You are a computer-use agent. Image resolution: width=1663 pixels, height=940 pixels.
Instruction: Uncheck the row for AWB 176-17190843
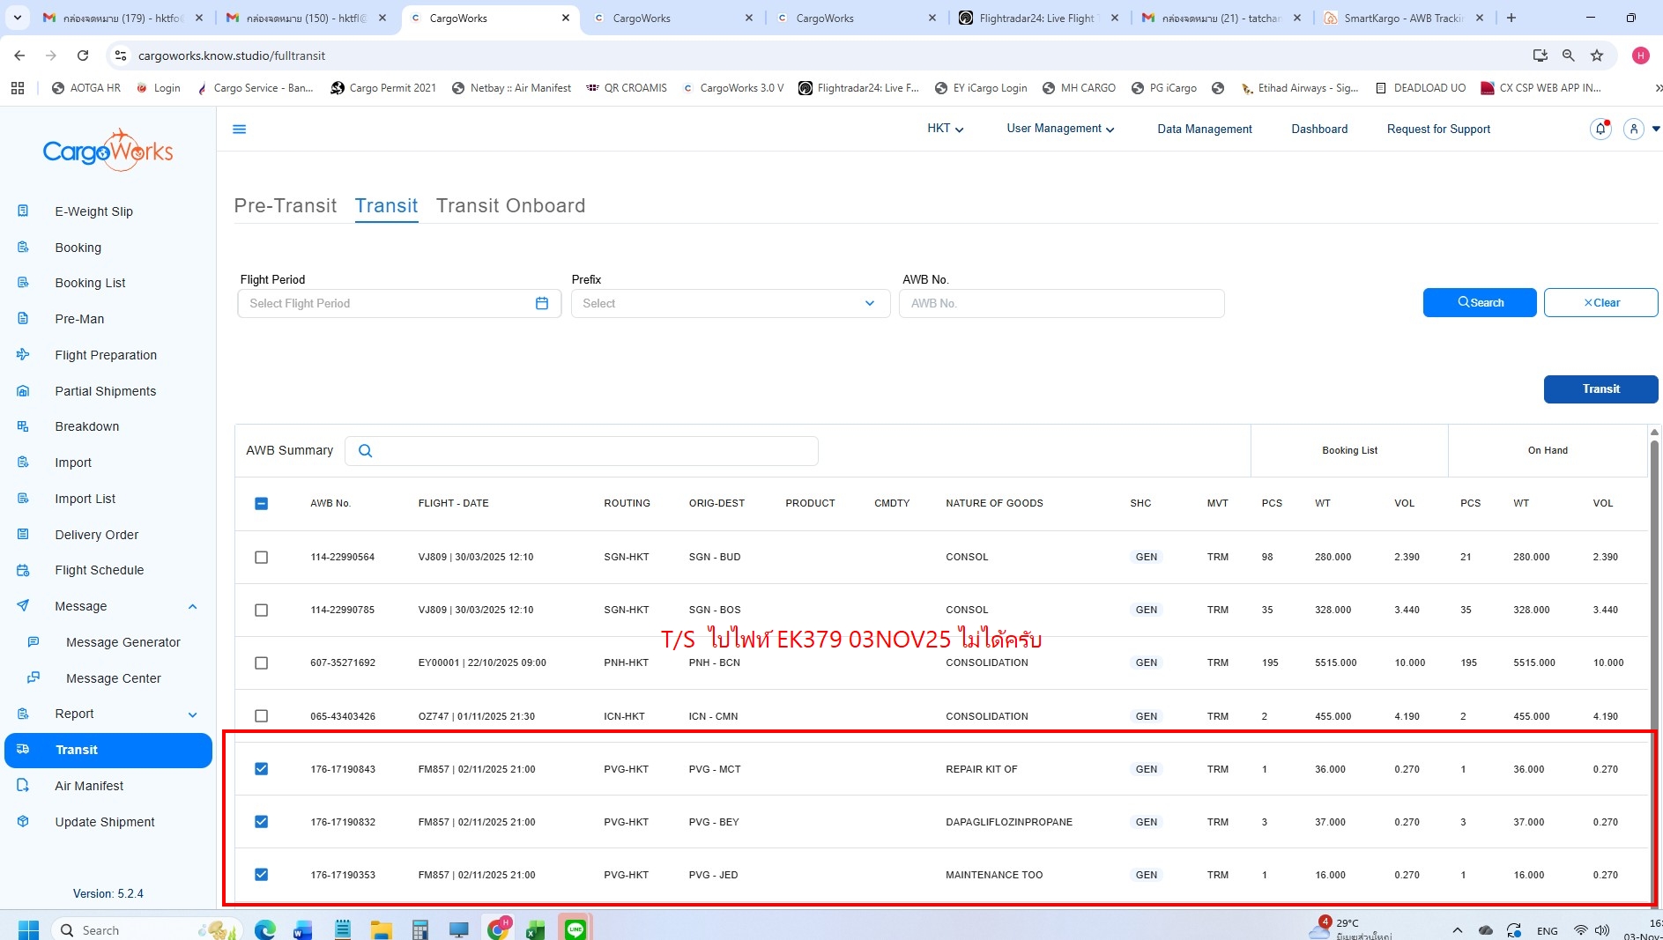261,769
